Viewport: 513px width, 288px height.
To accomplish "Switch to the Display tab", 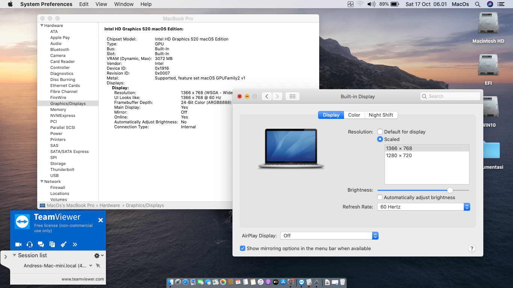I will [331, 115].
